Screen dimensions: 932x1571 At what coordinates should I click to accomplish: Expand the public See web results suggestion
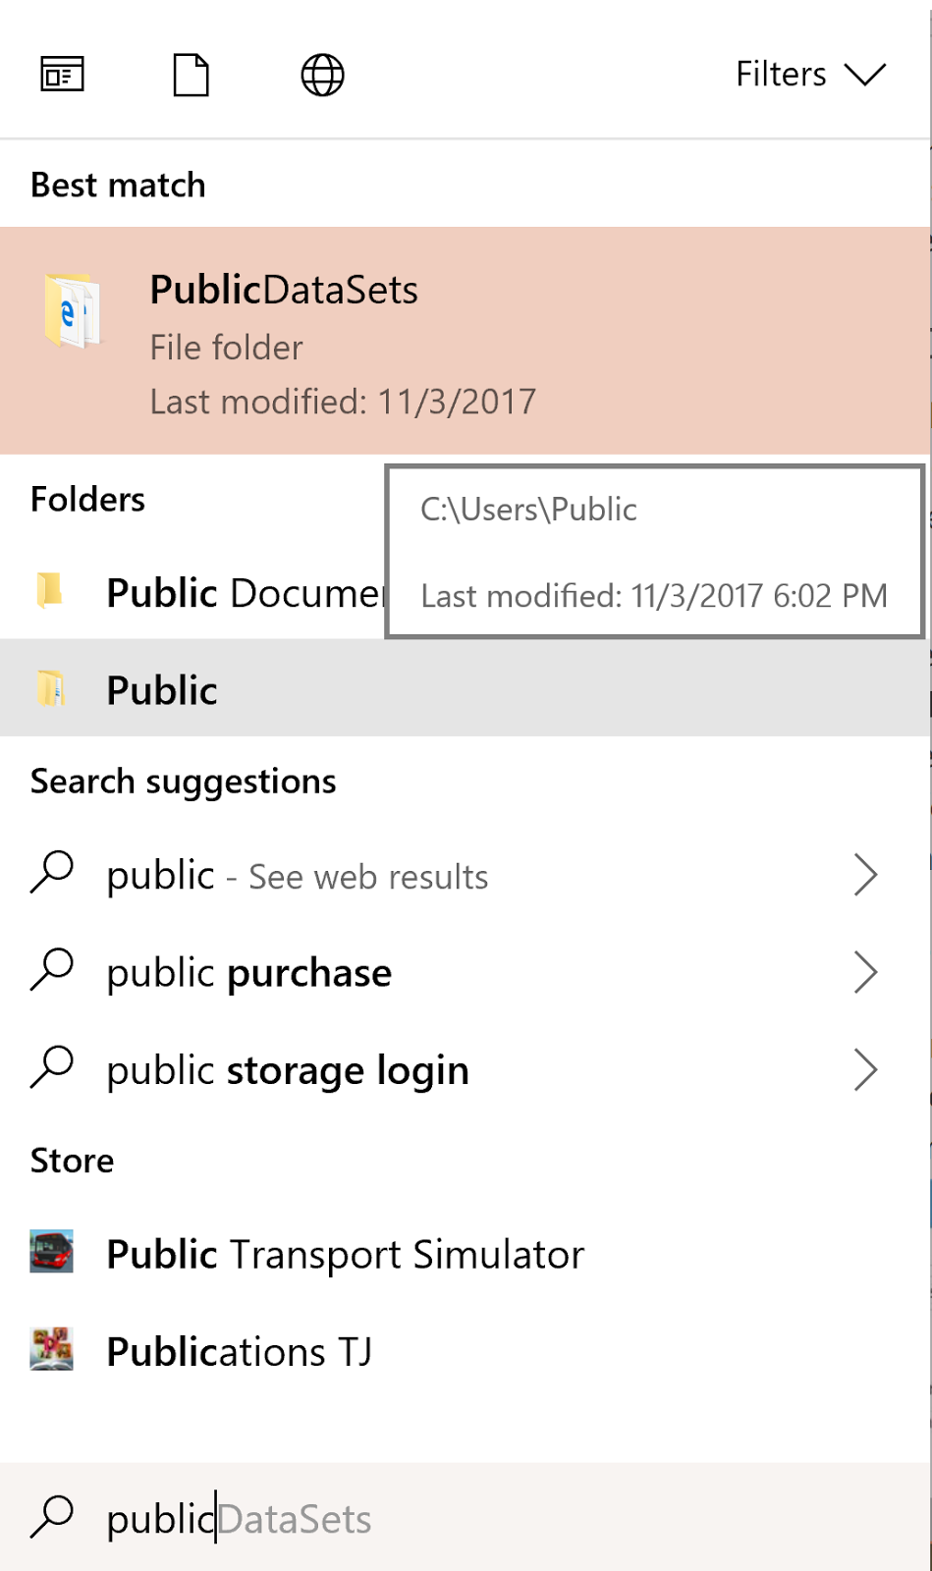pyautogui.click(x=866, y=874)
